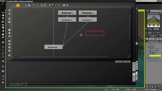Create a water plane from Vue's left toolbar

coord(3,12)
